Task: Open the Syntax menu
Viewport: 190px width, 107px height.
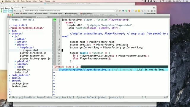Action: click(x=28, y=1)
